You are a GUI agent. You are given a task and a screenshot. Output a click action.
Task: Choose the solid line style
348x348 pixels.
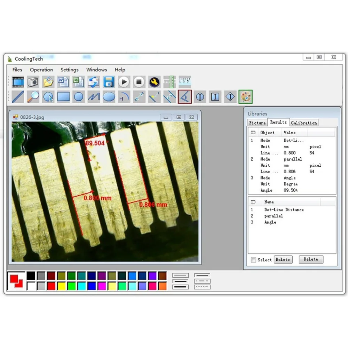202,275
